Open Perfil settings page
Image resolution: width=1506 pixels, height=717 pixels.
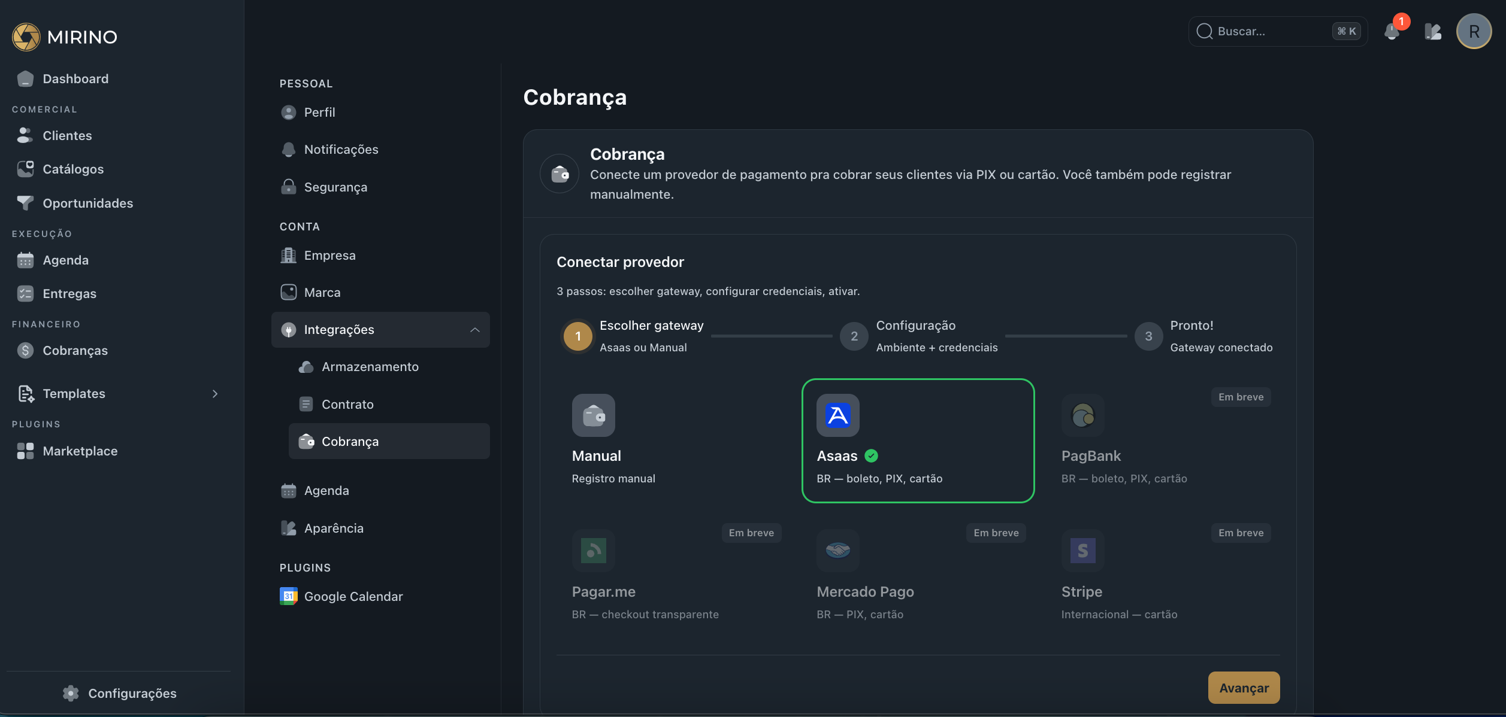click(380, 113)
